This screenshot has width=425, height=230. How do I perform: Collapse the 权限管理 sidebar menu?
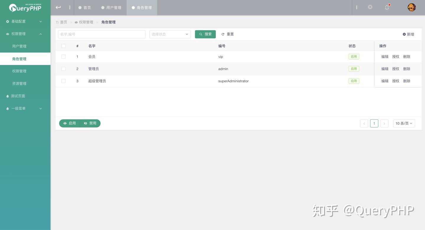(25, 34)
